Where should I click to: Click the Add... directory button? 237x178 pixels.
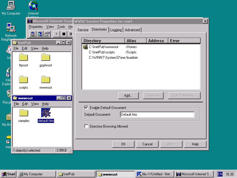128,96
